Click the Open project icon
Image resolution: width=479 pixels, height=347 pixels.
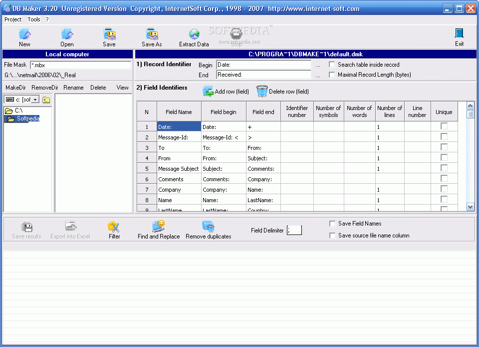pos(67,34)
